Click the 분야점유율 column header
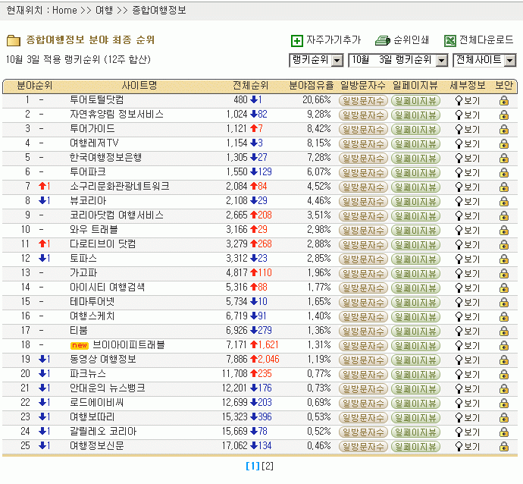This screenshot has height=484, width=523. [x=311, y=86]
